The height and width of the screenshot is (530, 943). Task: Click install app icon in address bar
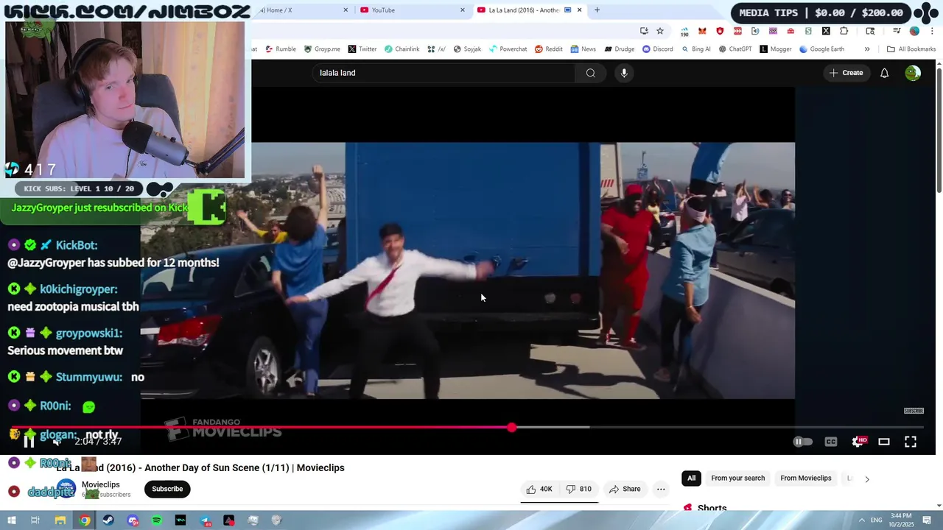(644, 31)
